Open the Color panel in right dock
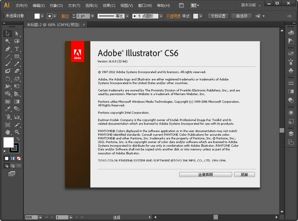The height and width of the screenshot is (221, 298). 291,33
